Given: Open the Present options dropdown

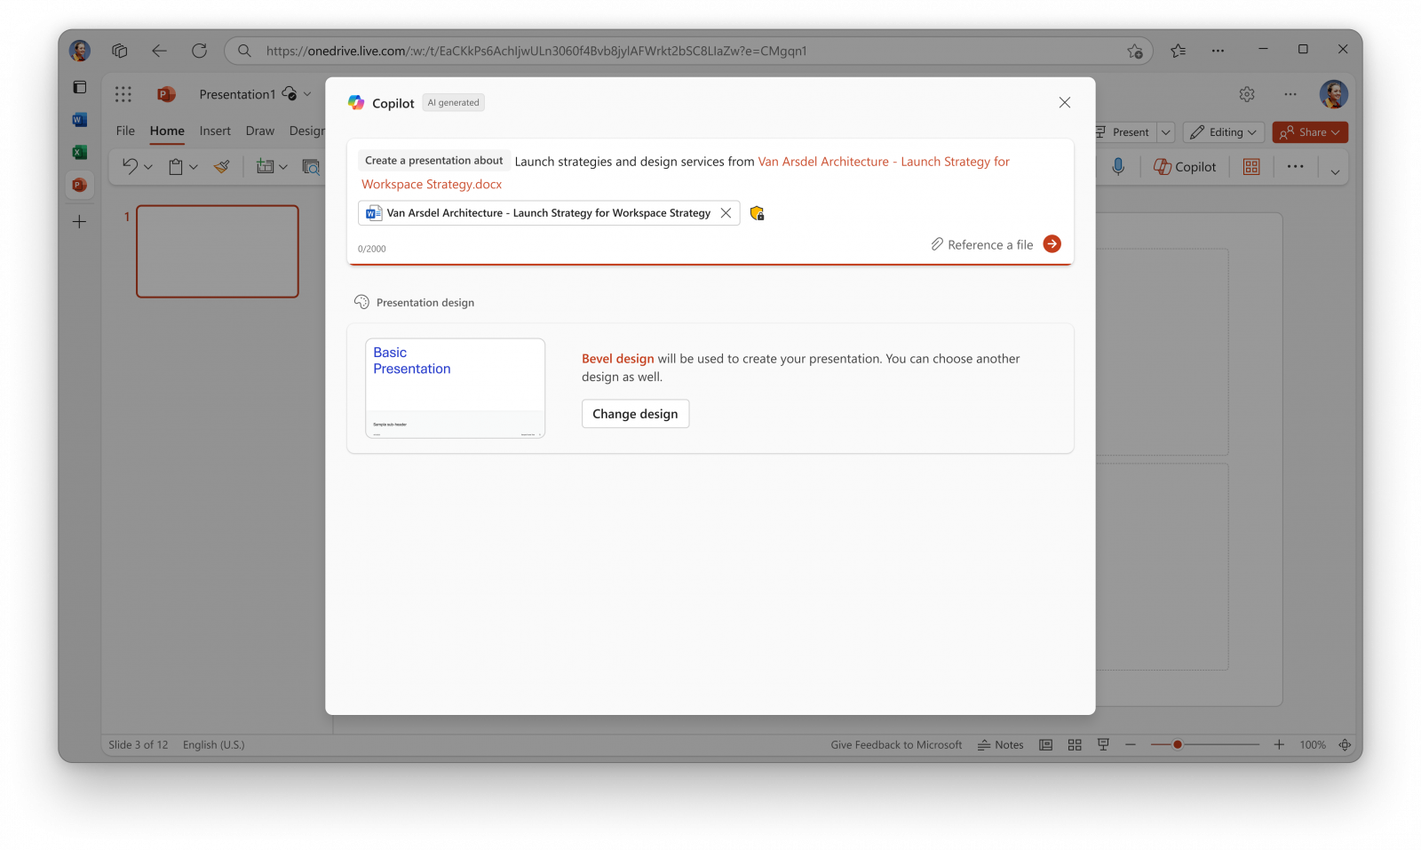Looking at the screenshot, I should (1166, 132).
